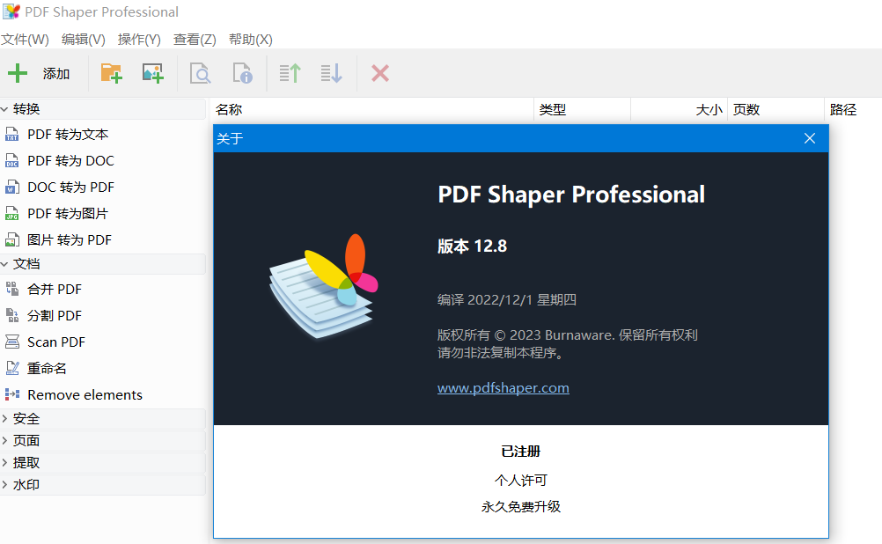
Task: Show the file information icon
Action: [242, 73]
